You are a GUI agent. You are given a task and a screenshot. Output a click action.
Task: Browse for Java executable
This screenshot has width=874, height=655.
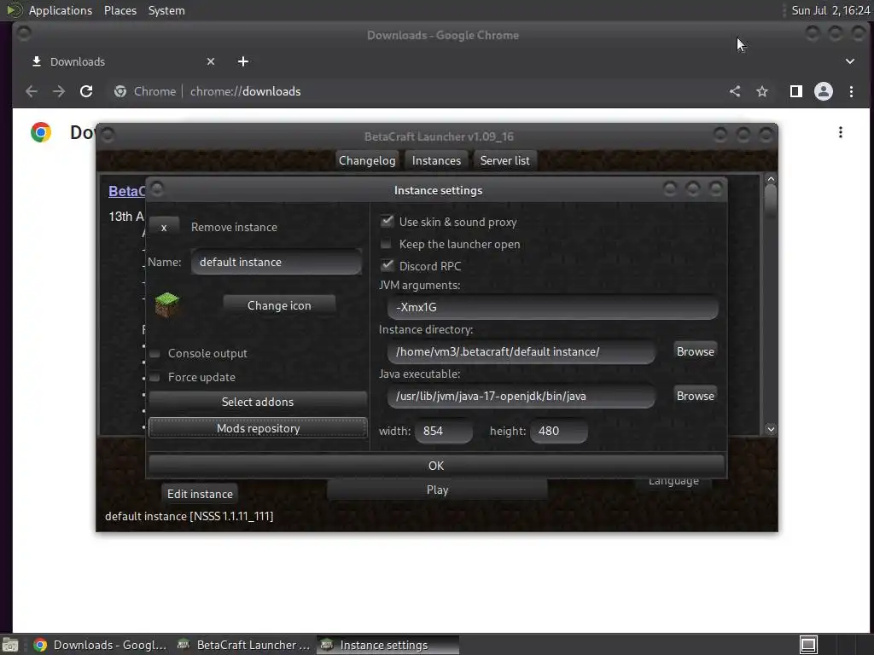695,396
